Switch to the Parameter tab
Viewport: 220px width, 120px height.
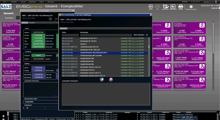(x=32, y=23)
